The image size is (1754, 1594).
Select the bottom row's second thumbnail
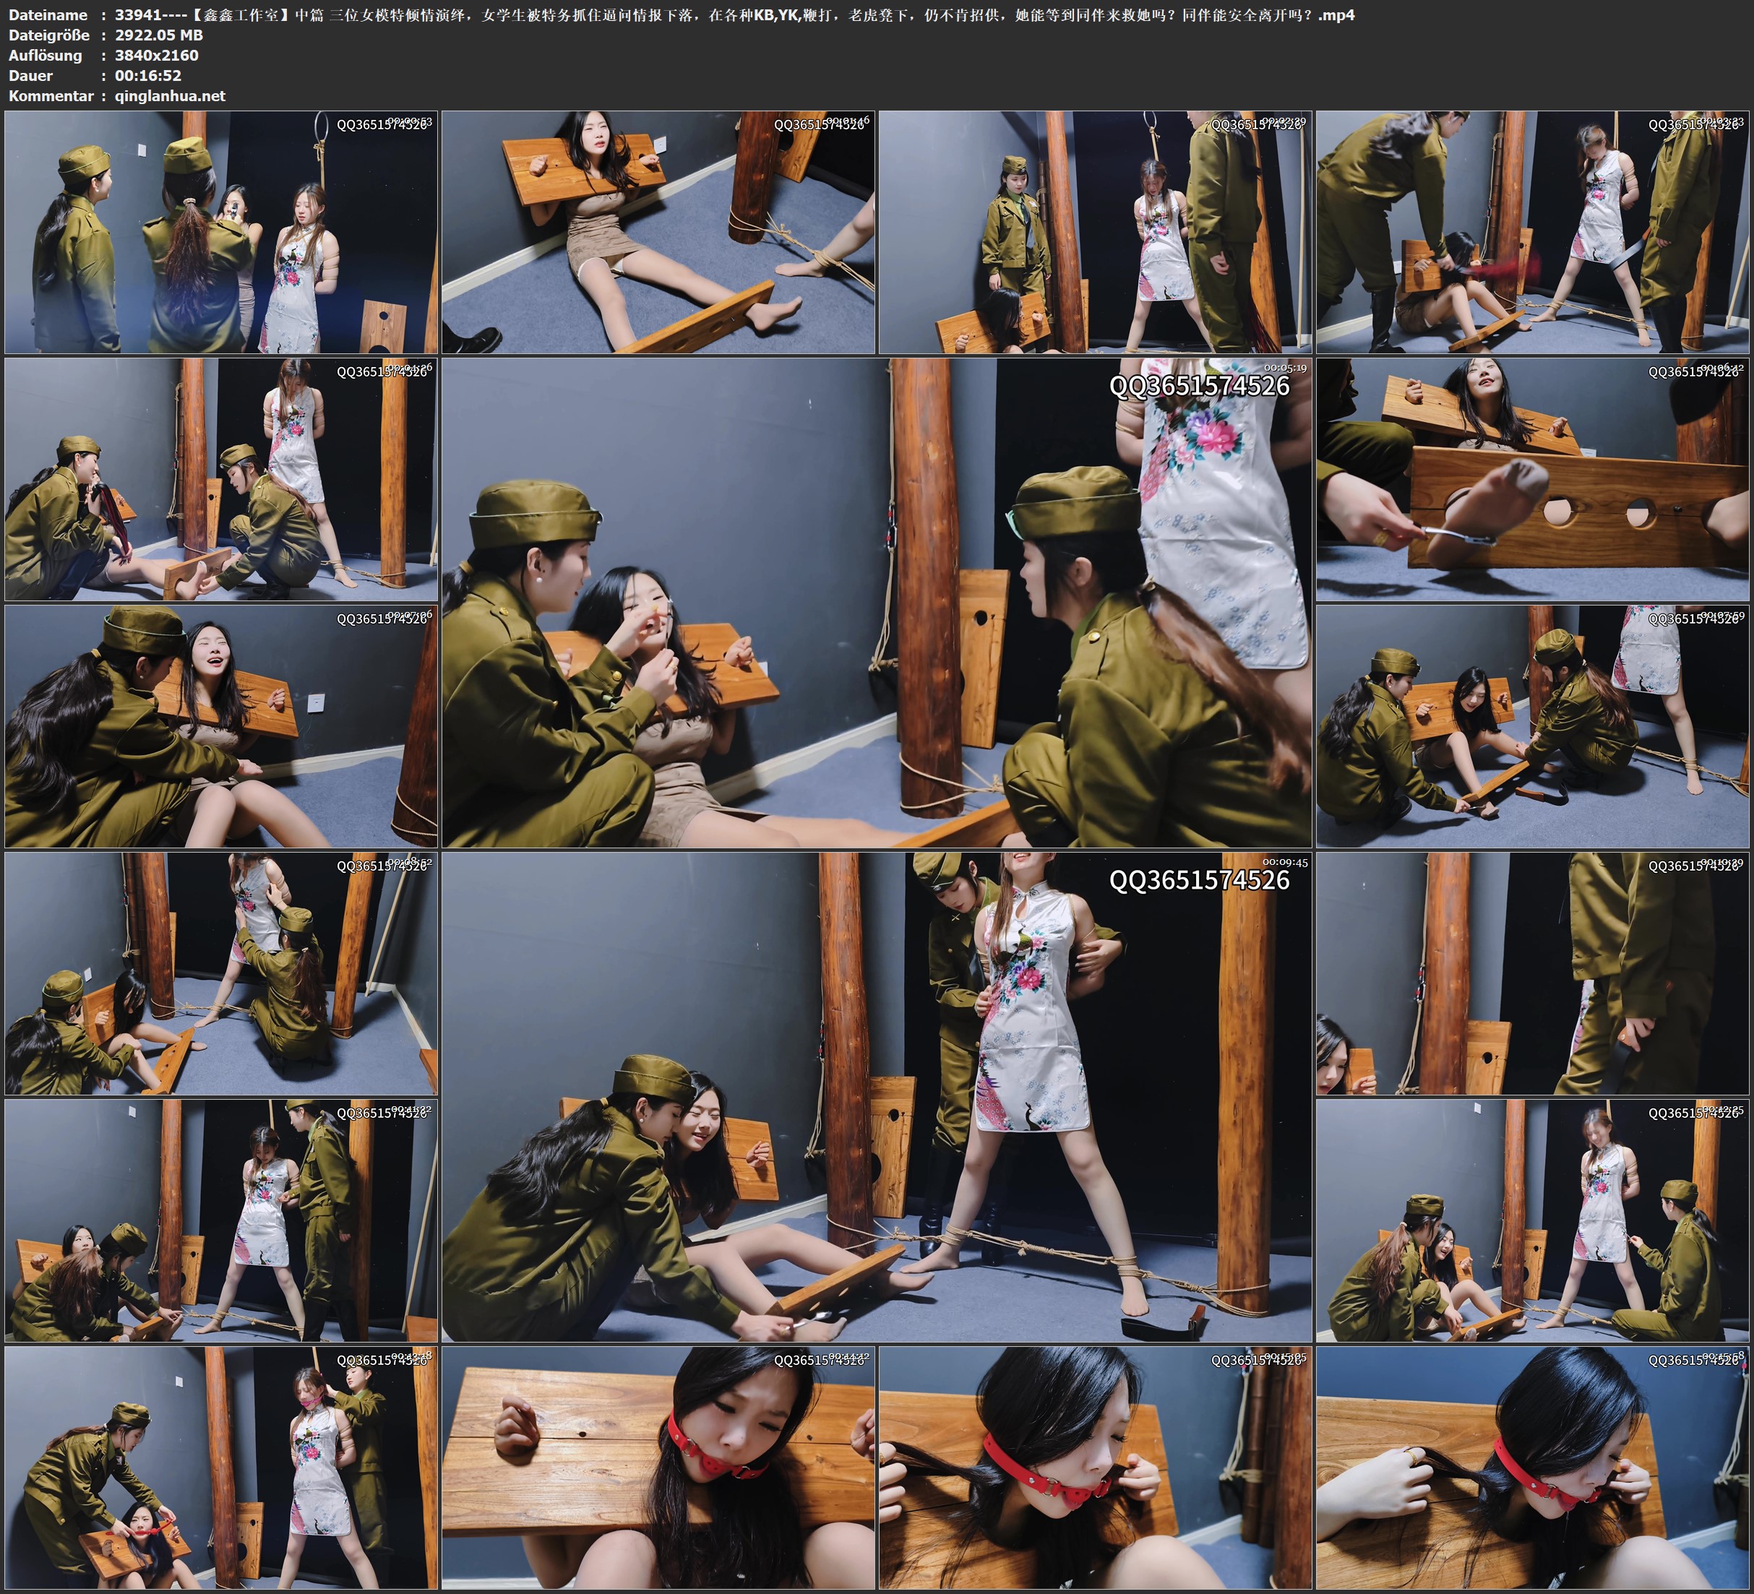658,1467
